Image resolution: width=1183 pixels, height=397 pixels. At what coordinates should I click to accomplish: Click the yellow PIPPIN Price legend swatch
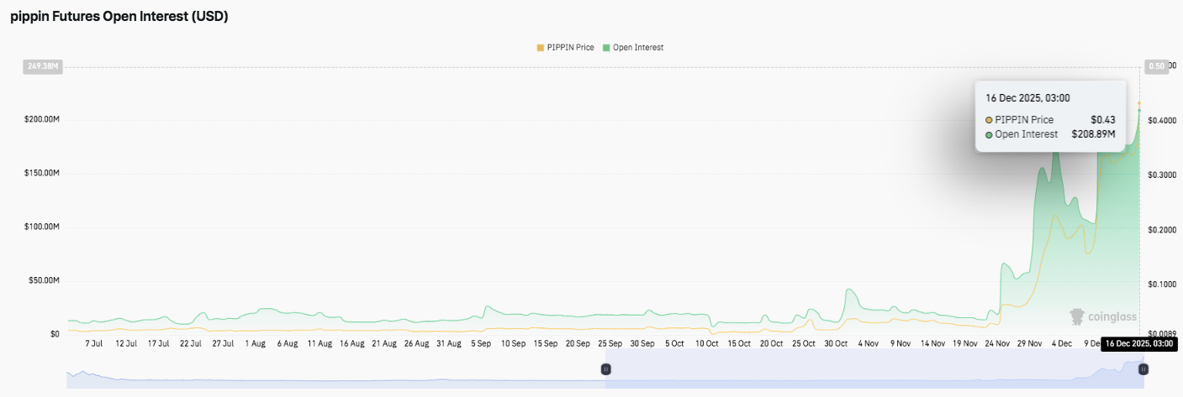540,48
